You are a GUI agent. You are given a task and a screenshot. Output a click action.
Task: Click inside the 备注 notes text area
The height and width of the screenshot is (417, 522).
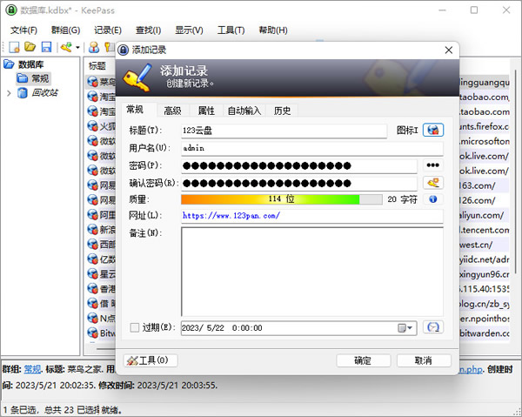coord(312,272)
